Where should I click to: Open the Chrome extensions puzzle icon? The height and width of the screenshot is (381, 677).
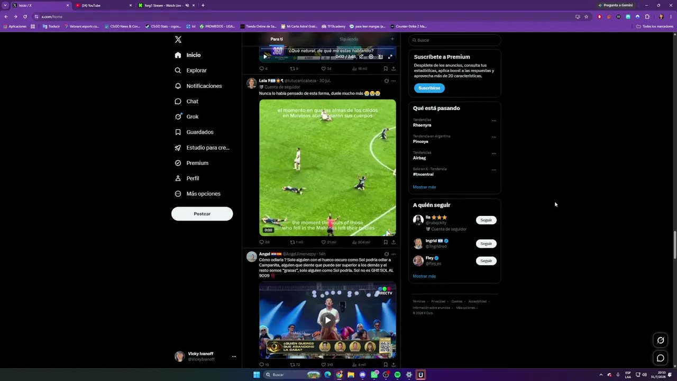click(647, 16)
